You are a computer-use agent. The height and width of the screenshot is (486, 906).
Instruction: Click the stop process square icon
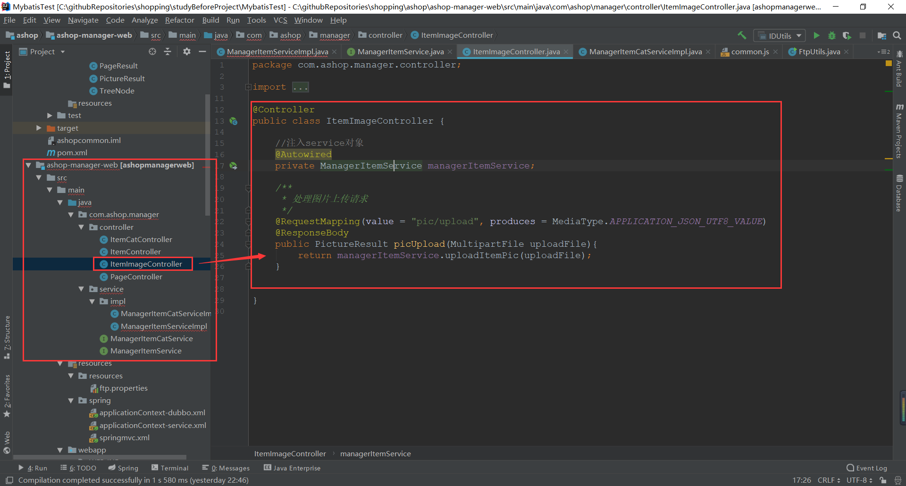pyautogui.click(x=863, y=35)
